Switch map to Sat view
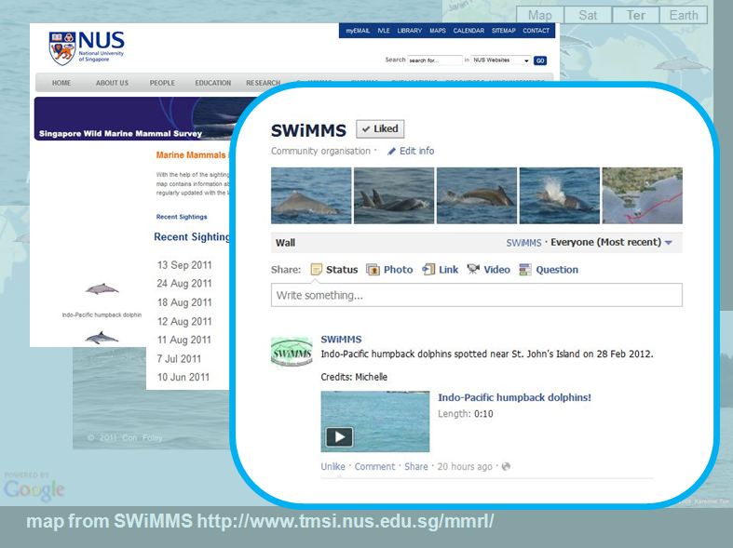 tap(588, 15)
